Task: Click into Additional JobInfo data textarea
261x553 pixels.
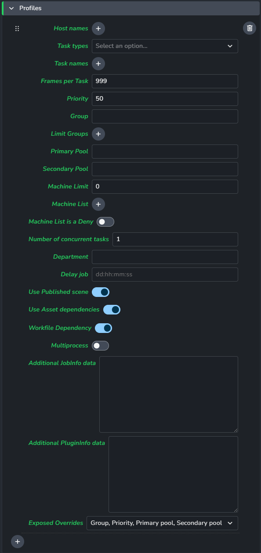Action: pyautogui.click(x=169, y=394)
